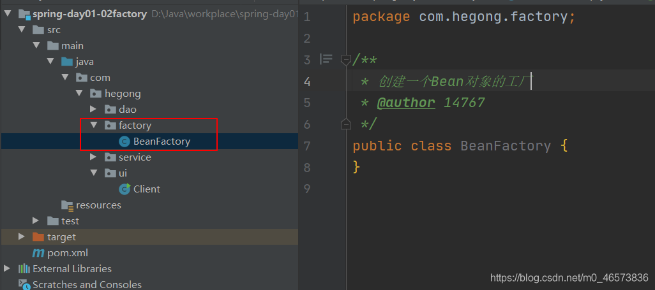Click the com package folder icon

82,78
